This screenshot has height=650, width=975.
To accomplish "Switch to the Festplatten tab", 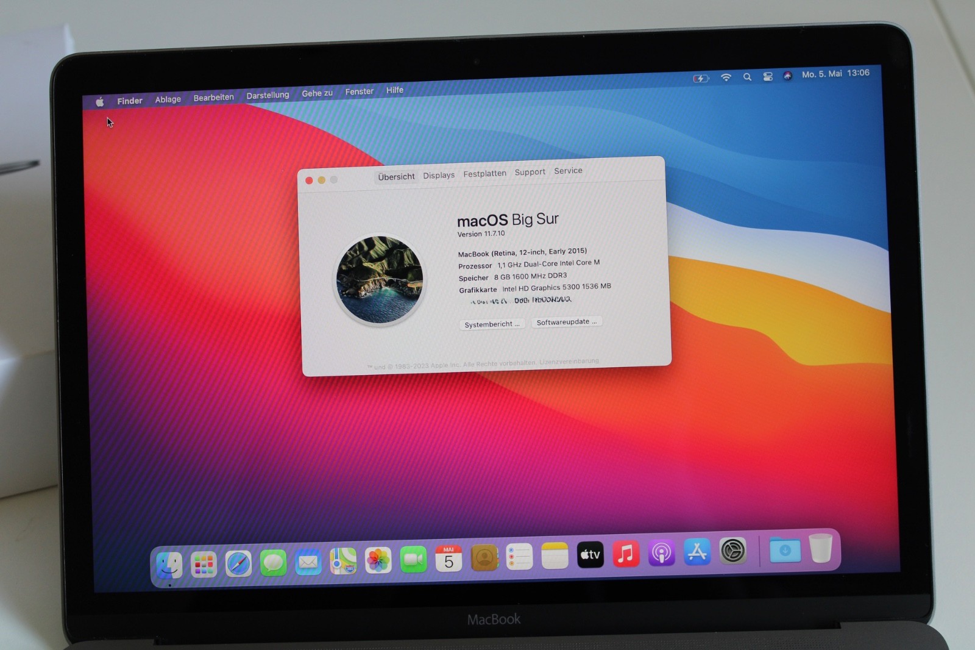I will pyautogui.click(x=484, y=174).
